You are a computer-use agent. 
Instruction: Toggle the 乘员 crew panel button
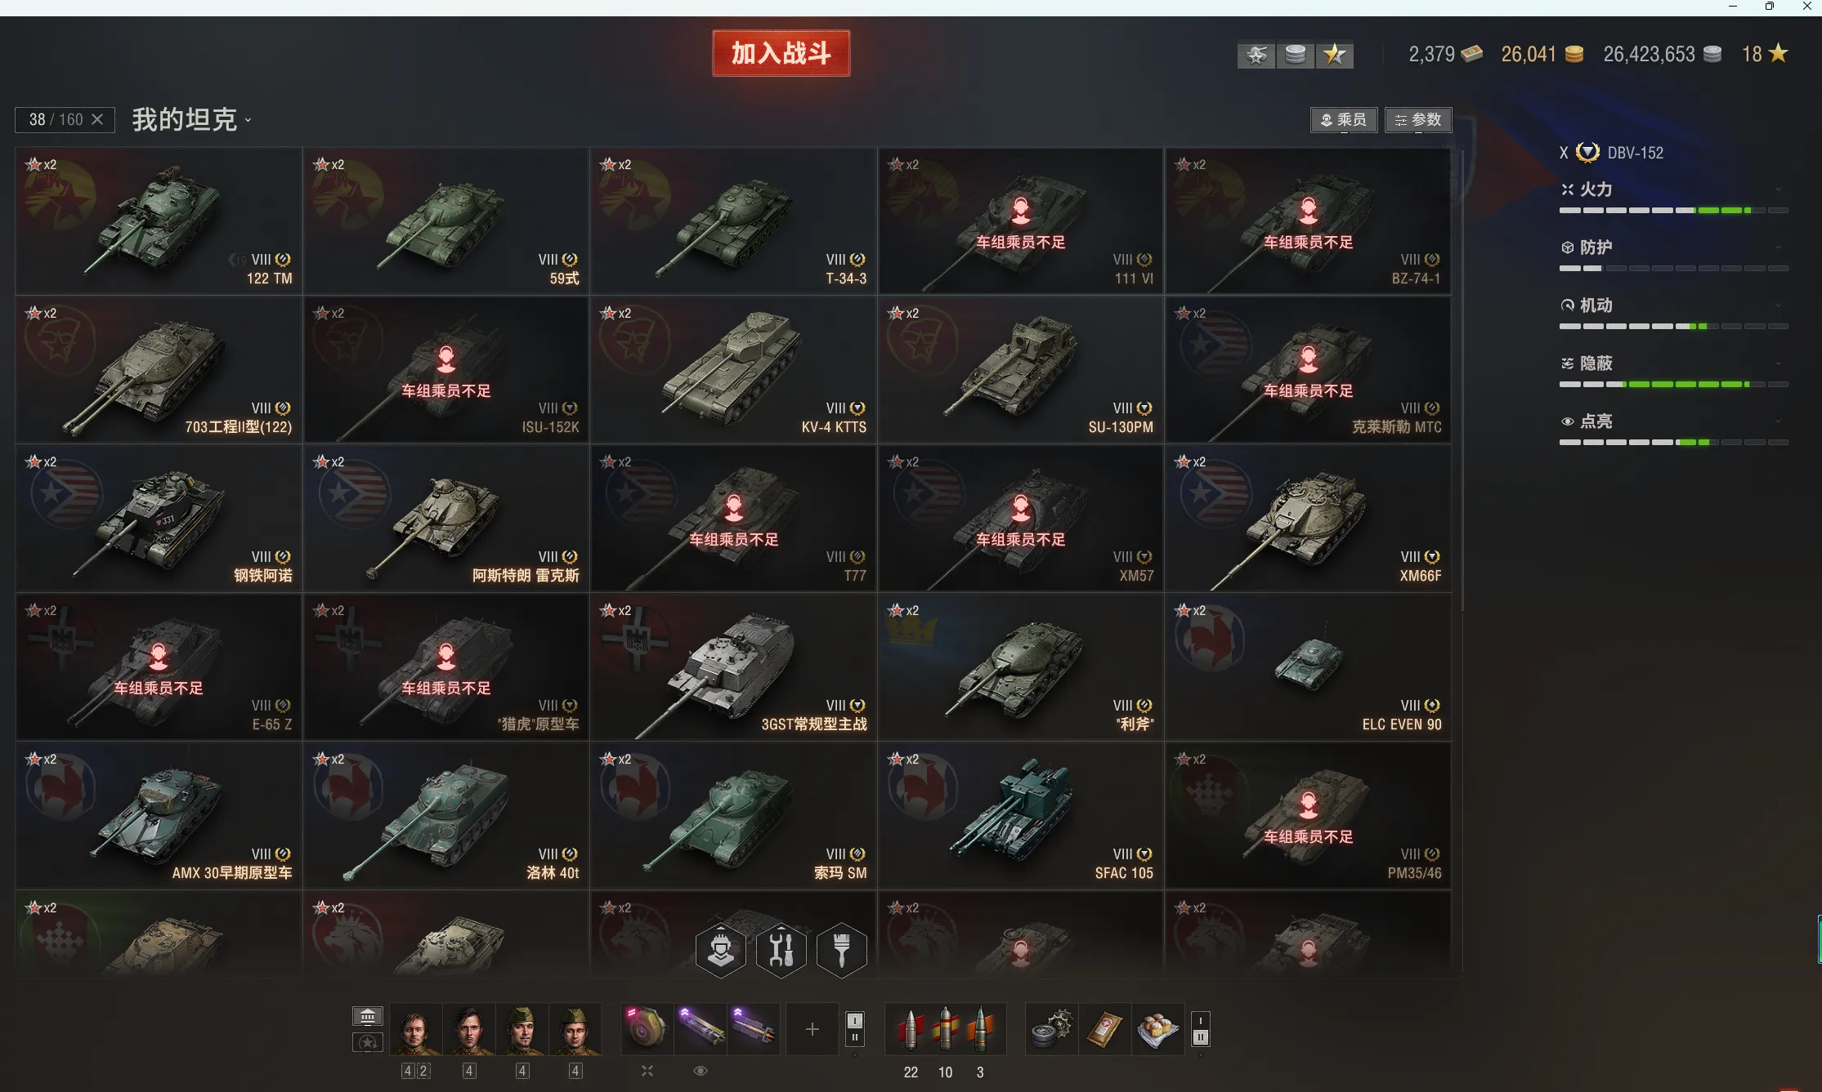click(1343, 120)
